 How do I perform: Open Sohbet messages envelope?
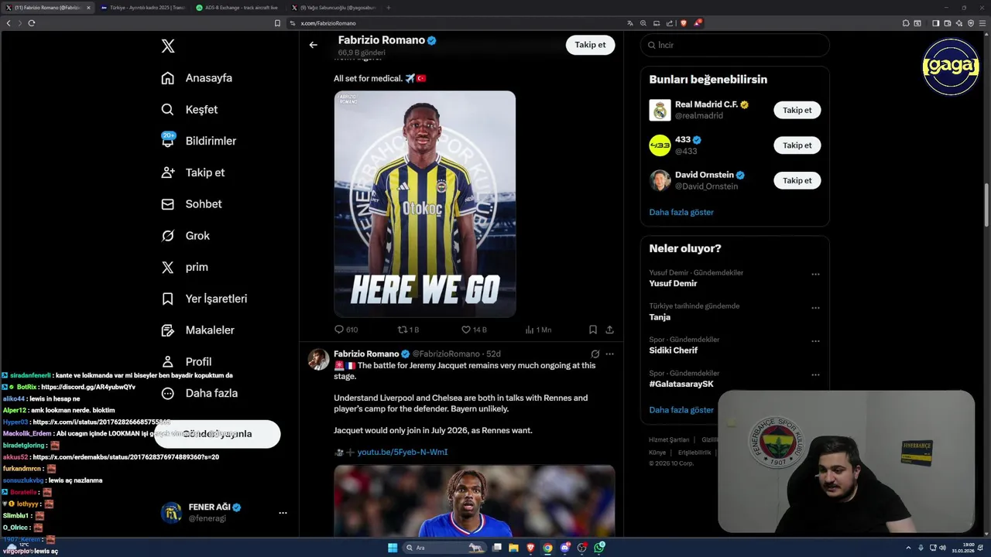(x=168, y=204)
